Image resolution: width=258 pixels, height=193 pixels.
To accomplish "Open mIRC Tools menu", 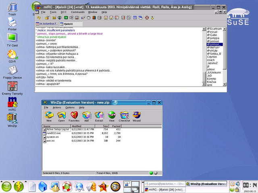I will click(x=53, y=12).
